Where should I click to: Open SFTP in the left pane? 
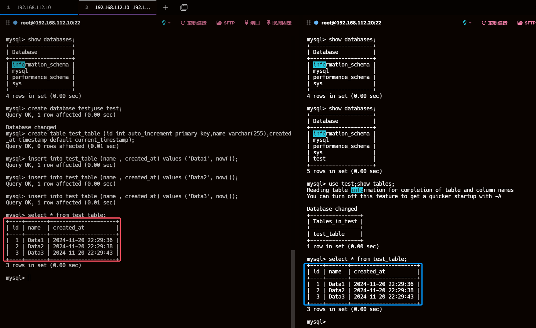click(226, 23)
